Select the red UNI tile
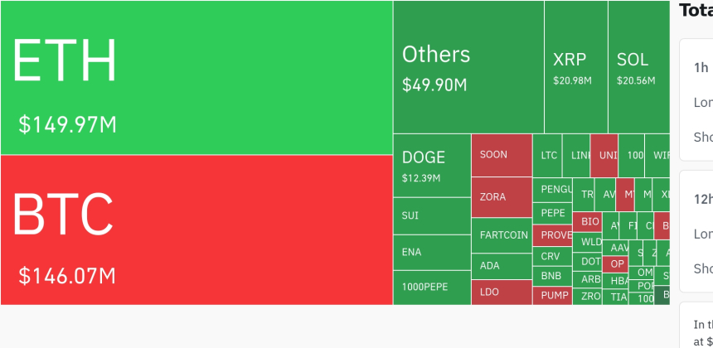 click(x=605, y=155)
